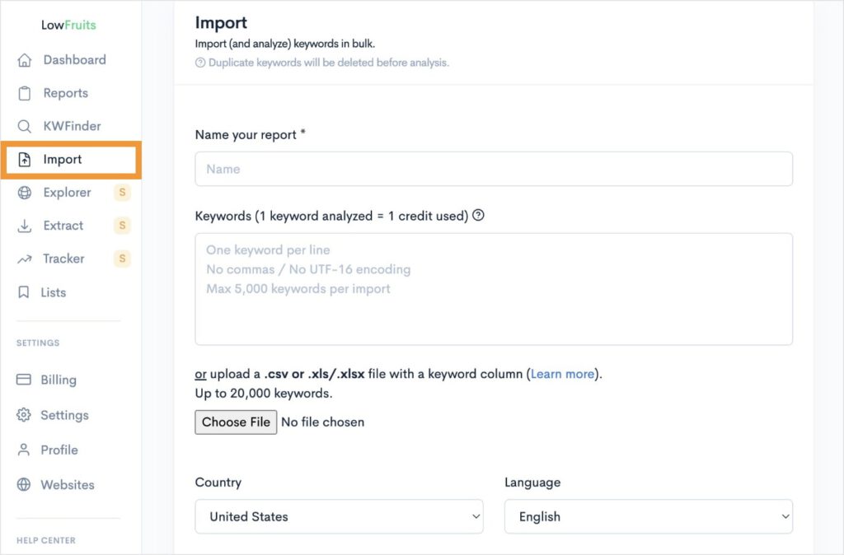Open the Country dropdown
Screen dimensions: 844x555
339,516
